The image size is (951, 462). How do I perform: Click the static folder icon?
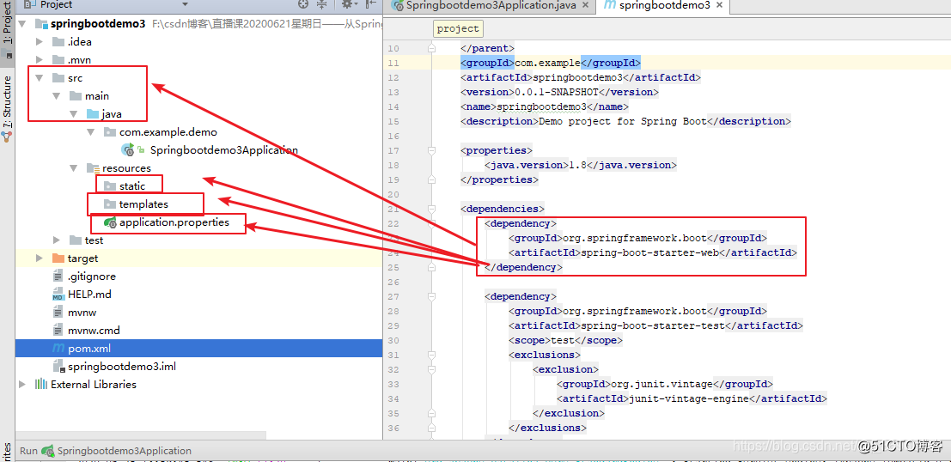pyautogui.click(x=109, y=186)
